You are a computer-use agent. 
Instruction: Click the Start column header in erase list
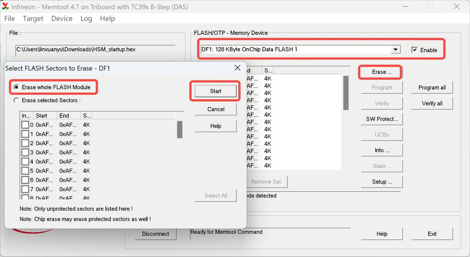coord(45,115)
